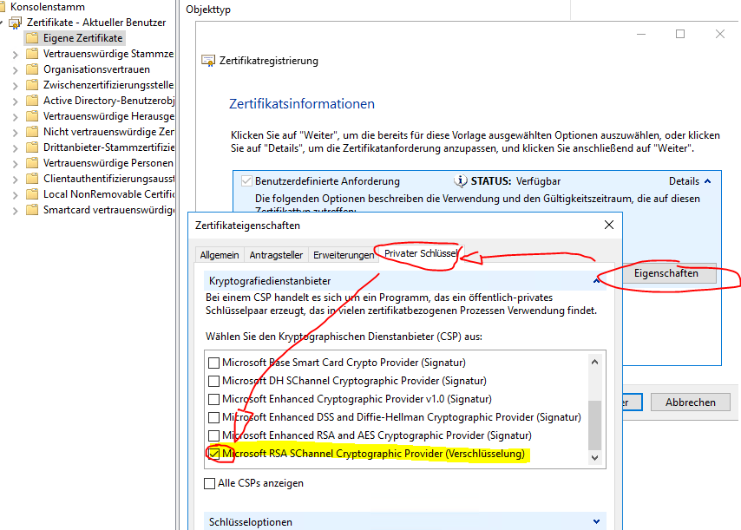Check Microsoft Enhanced DSS and Diffie-Hellman Provider

tap(213, 417)
